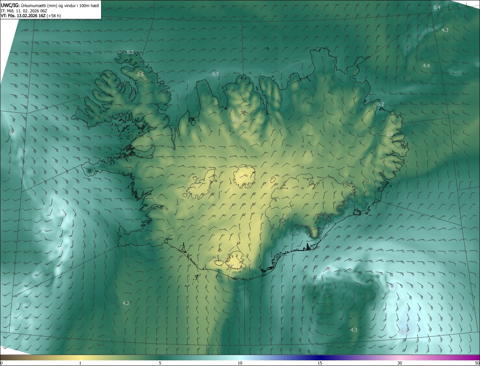The width and height of the screenshot is (480, 366).
Task: Click the 6.4 precipitation value label
Action: [437, 7]
